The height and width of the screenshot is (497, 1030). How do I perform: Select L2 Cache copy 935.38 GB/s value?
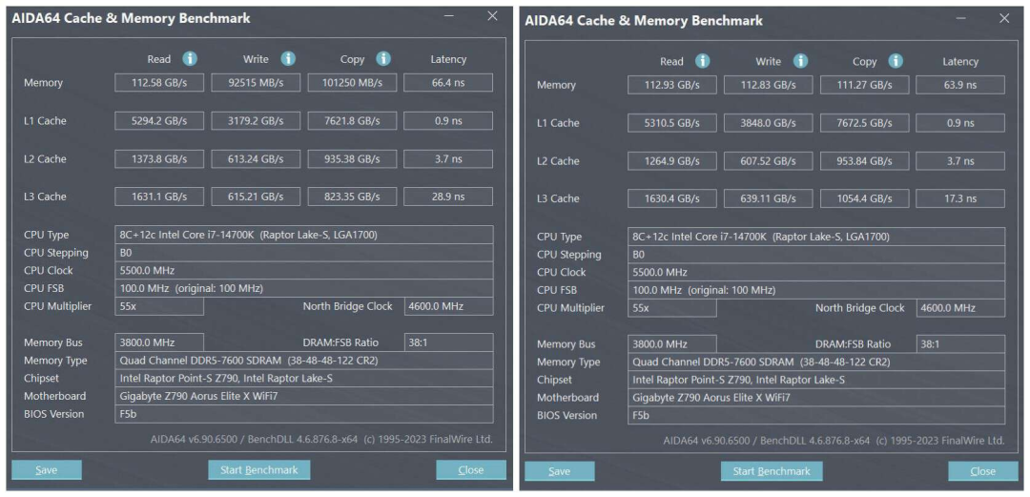[x=352, y=158]
